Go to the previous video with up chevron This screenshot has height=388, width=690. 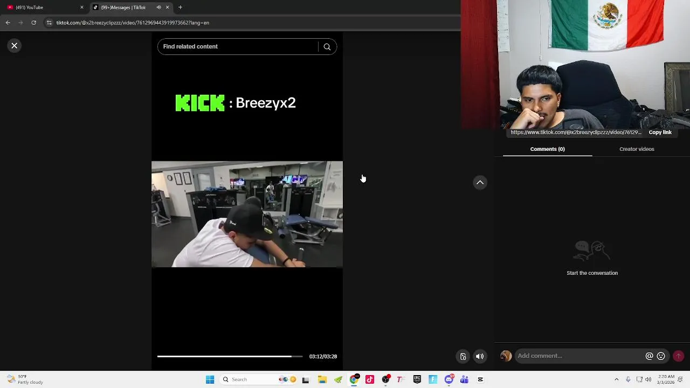[480, 183]
